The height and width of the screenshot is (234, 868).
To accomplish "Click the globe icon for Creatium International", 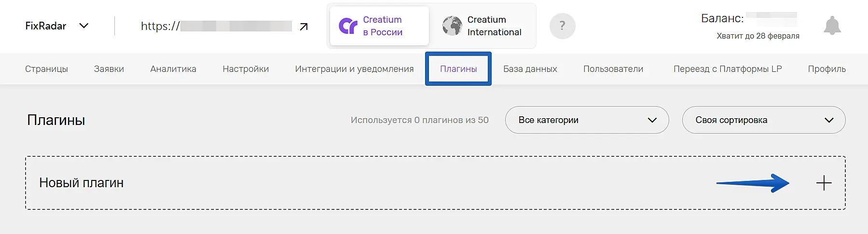I will coord(452,26).
